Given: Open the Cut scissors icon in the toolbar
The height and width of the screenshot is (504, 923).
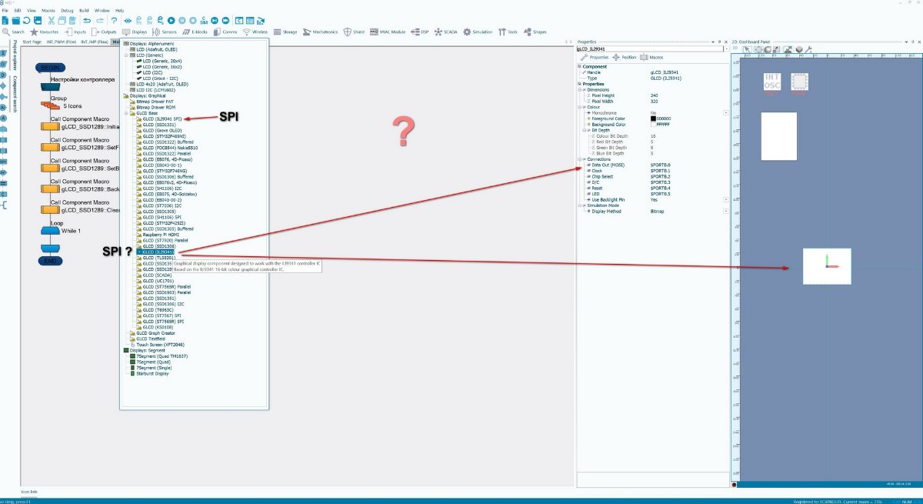Looking at the screenshot, I should point(51,21).
